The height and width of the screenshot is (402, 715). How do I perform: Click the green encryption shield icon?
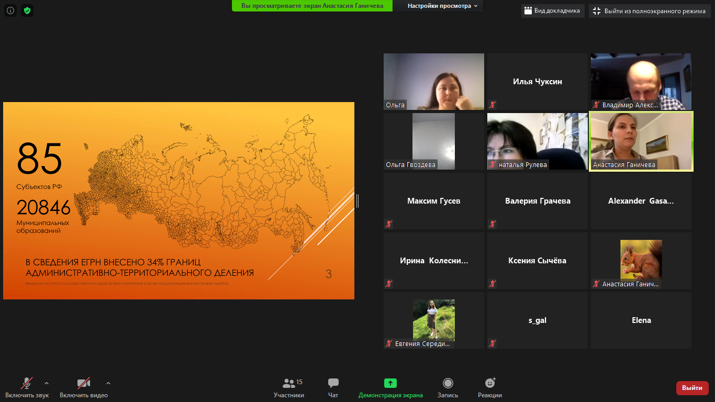pos(27,10)
